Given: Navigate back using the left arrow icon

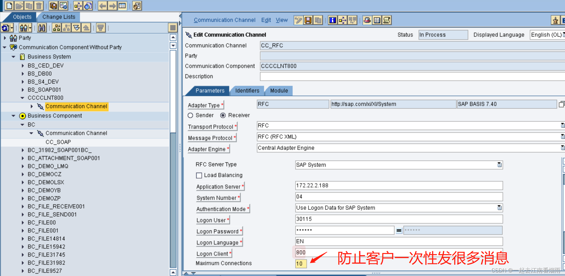Looking at the screenshot, I should pyautogui.click(x=102, y=5).
